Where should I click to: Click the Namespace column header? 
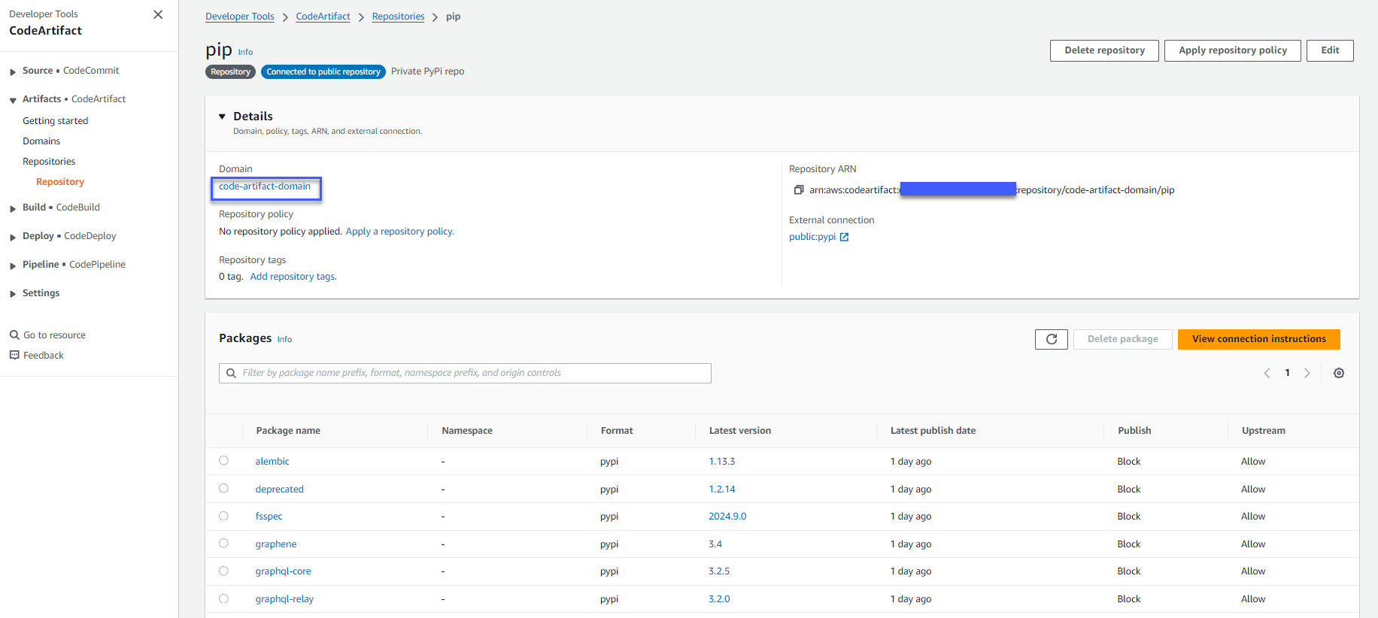tap(467, 431)
